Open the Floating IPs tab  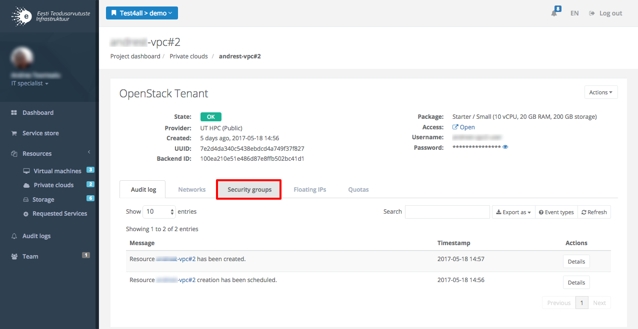pyautogui.click(x=310, y=190)
